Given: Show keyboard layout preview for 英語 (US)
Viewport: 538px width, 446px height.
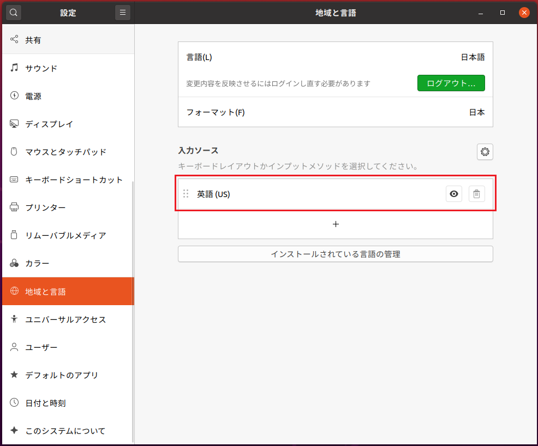Looking at the screenshot, I should 453,194.
